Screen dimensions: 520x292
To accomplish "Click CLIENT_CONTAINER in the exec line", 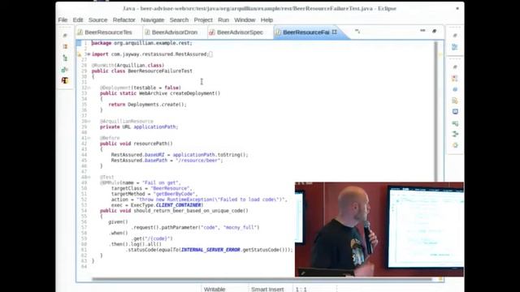I will [x=178, y=205].
